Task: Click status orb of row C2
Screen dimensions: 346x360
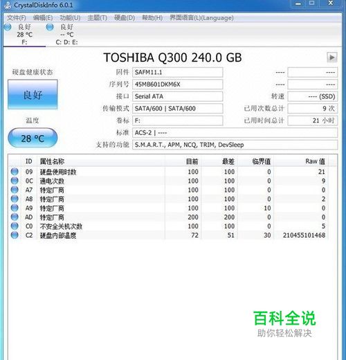Action: point(15,235)
